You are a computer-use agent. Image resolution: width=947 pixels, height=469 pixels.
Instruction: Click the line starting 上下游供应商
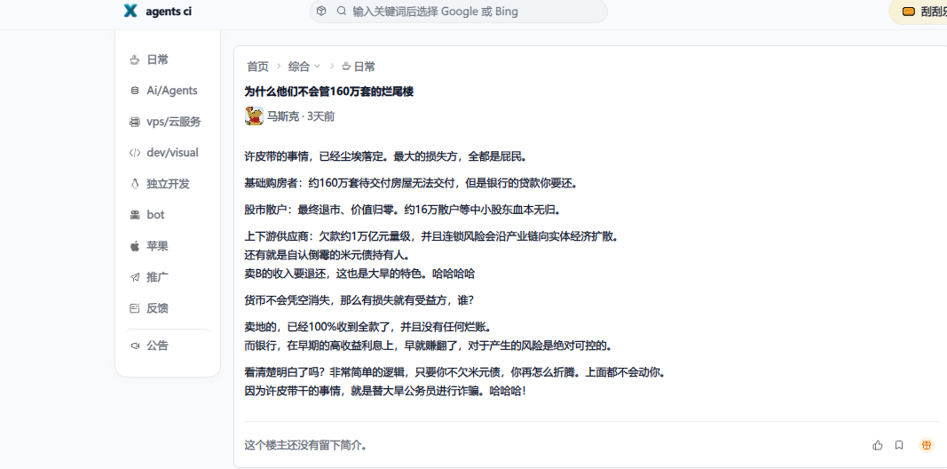432,237
